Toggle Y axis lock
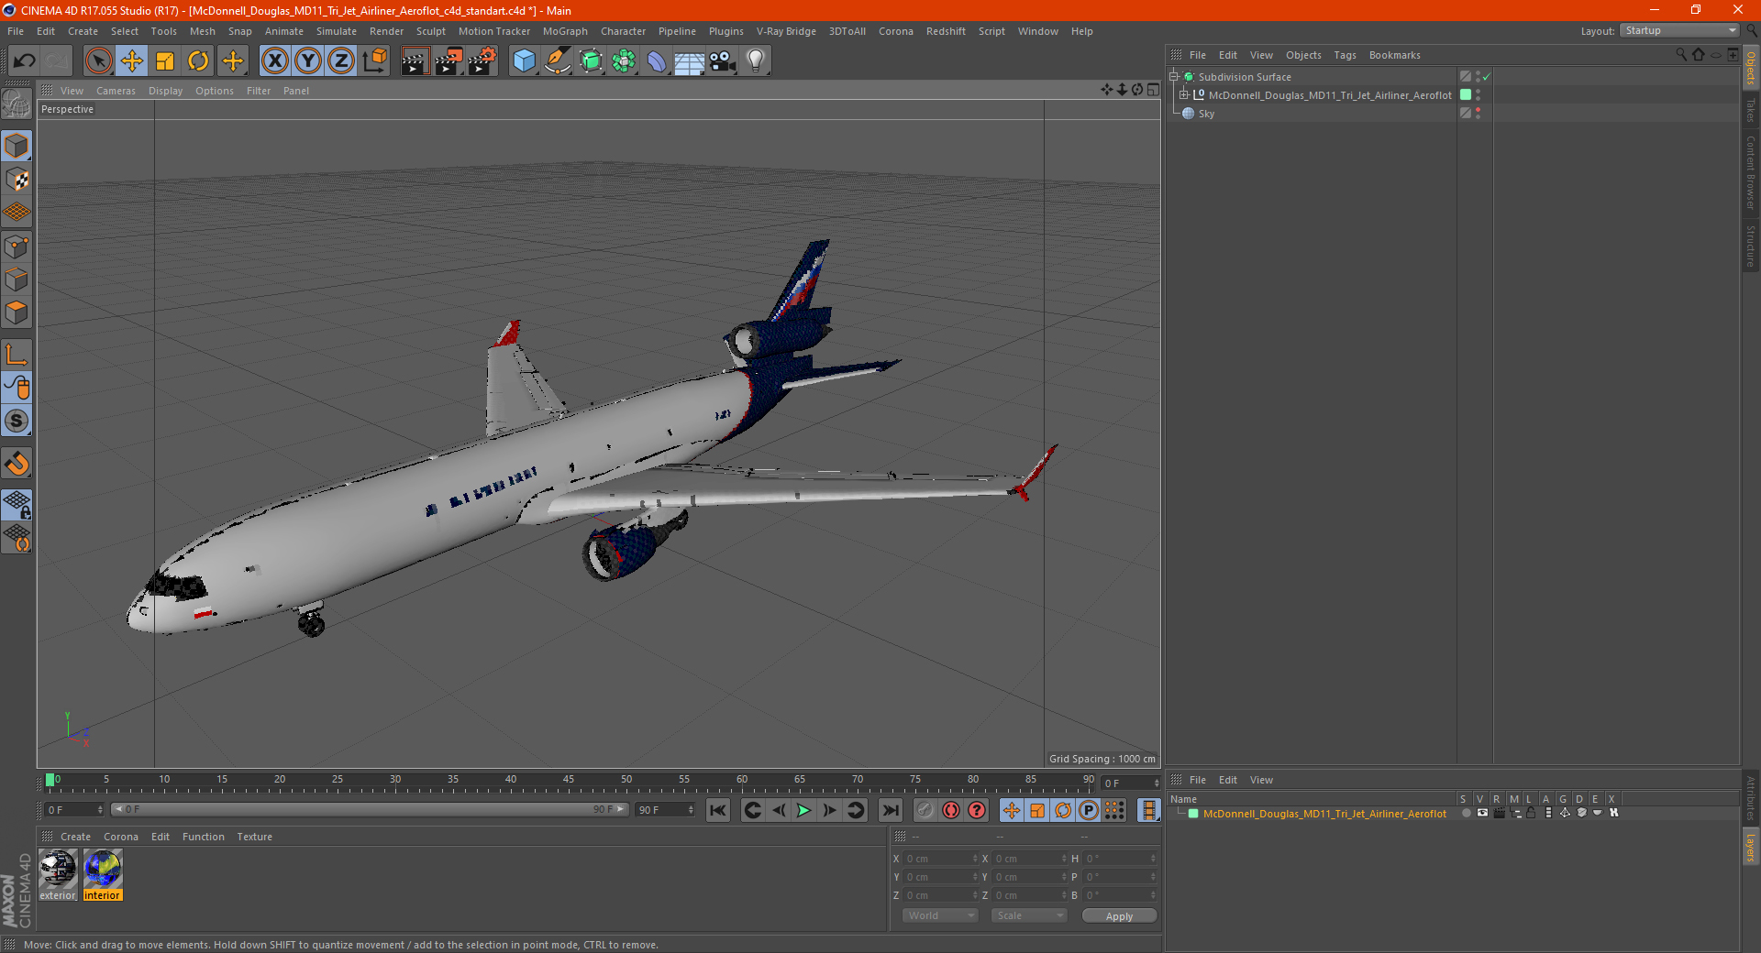Image resolution: width=1761 pixels, height=953 pixels. click(x=308, y=61)
